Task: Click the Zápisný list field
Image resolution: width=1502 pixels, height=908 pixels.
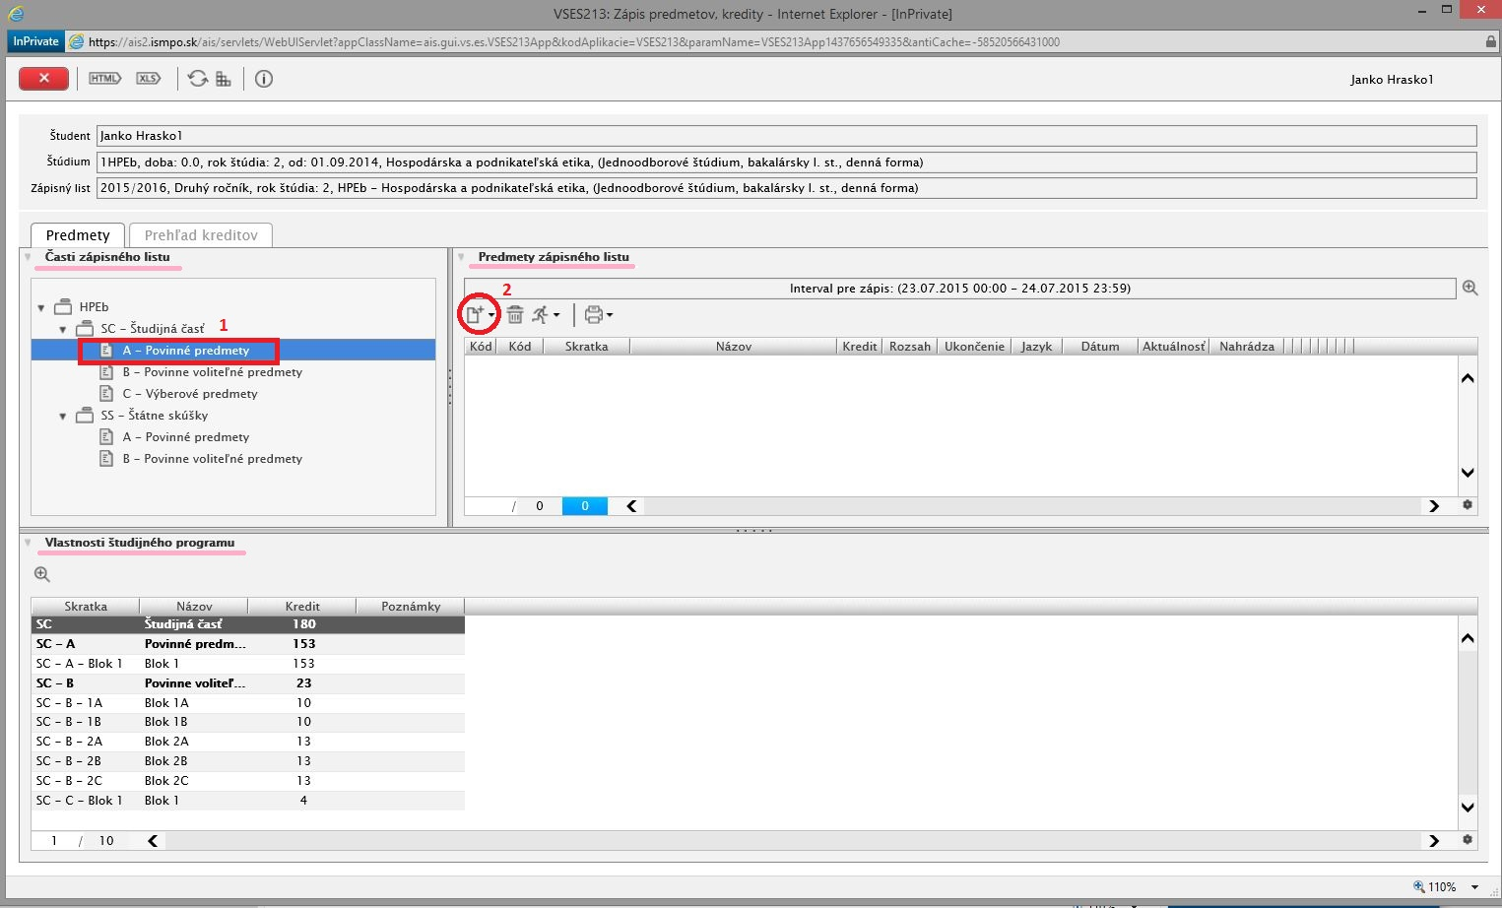Action: point(787,188)
